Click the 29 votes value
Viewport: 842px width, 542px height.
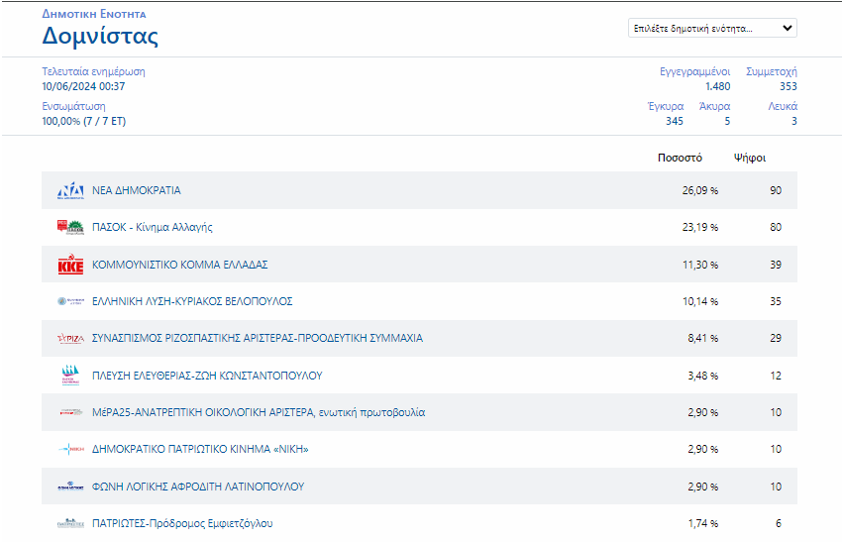(x=776, y=338)
